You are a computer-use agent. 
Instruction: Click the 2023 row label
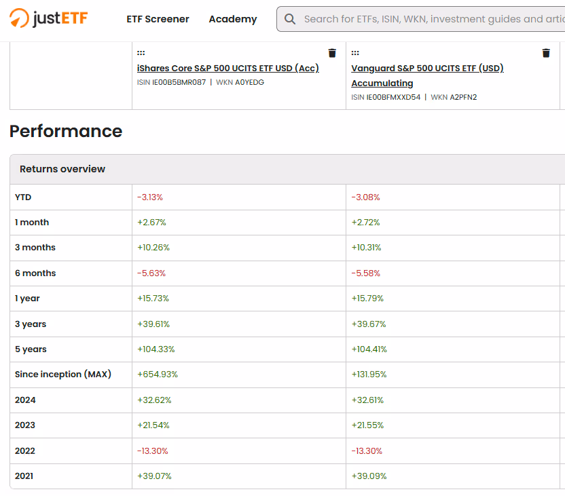[25, 425]
